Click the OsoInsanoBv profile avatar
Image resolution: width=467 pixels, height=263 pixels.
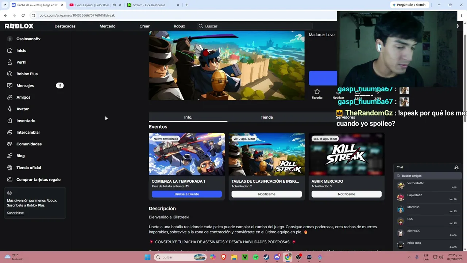[x=9, y=39]
